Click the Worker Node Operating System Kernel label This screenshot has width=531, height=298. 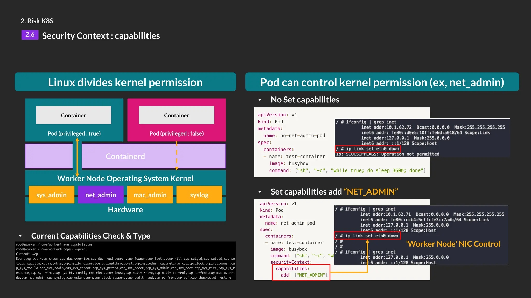[125, 178]
